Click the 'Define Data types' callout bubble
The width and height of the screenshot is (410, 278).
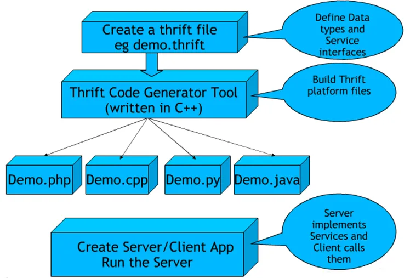(x=343, y=31)
